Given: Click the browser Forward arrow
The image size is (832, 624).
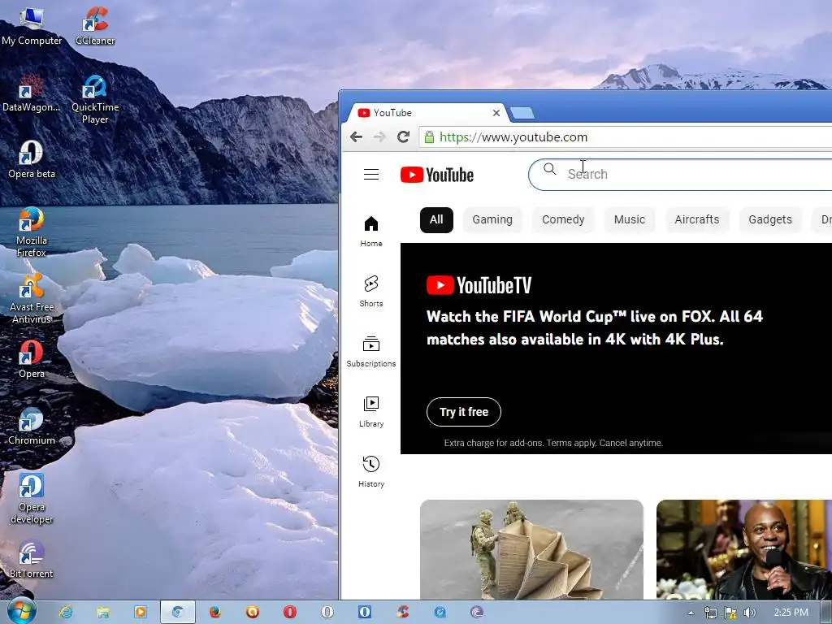Looking at the screenshot, I should (x=379, y=136).
